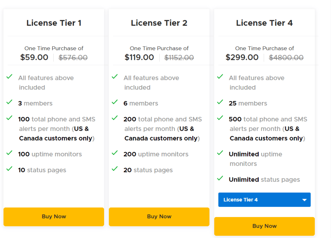Click the checkmark beside Tier 1 '3 members'
The width and height of the screenshot is (331, 238).
(9, 102)
